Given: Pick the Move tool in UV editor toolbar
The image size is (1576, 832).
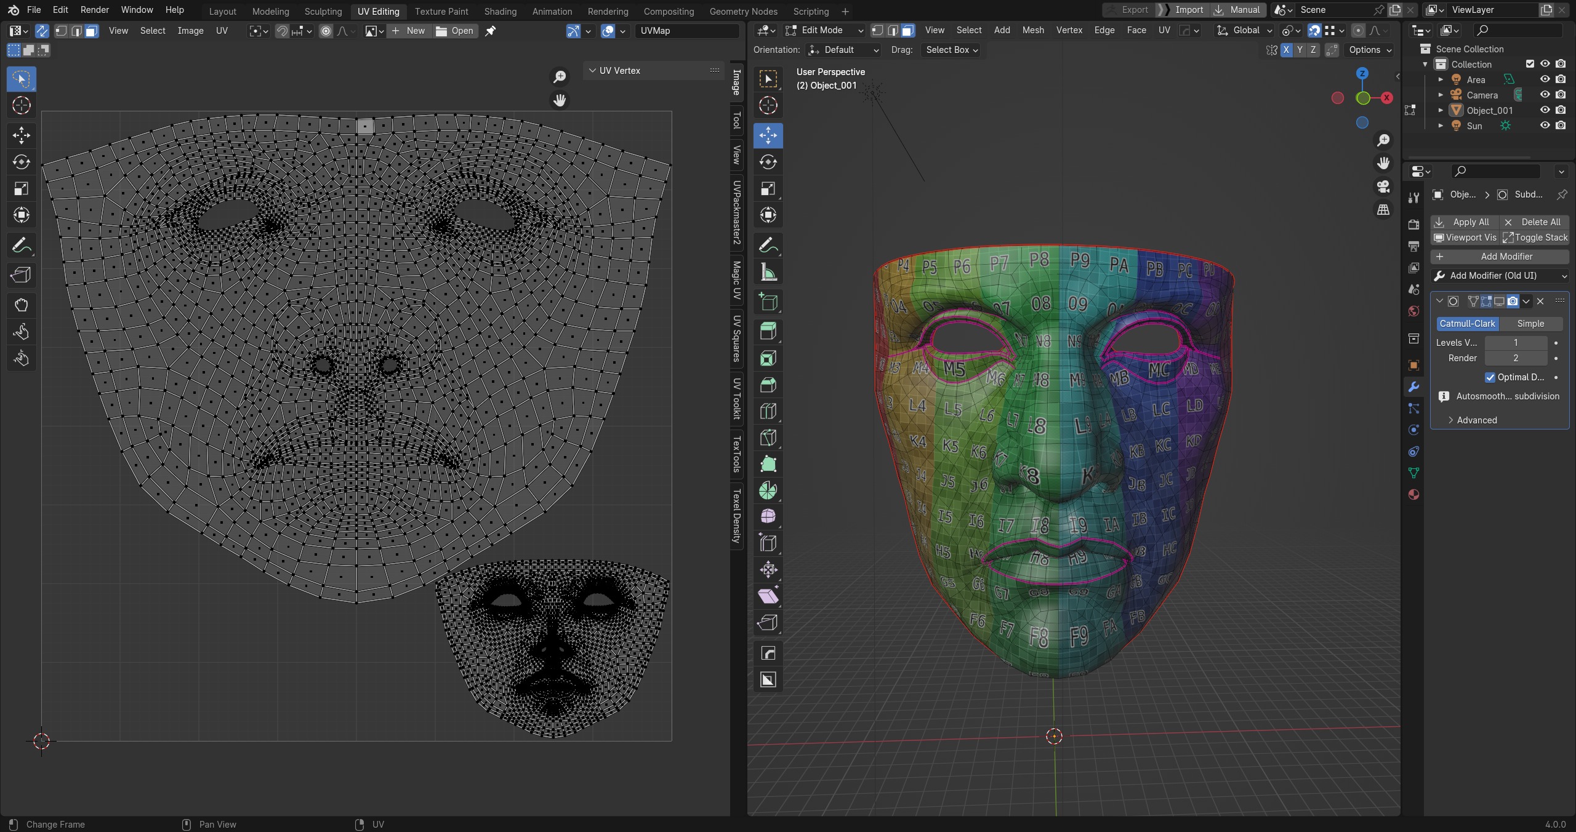Looking at the screenshot, I should tap(22, 135).
